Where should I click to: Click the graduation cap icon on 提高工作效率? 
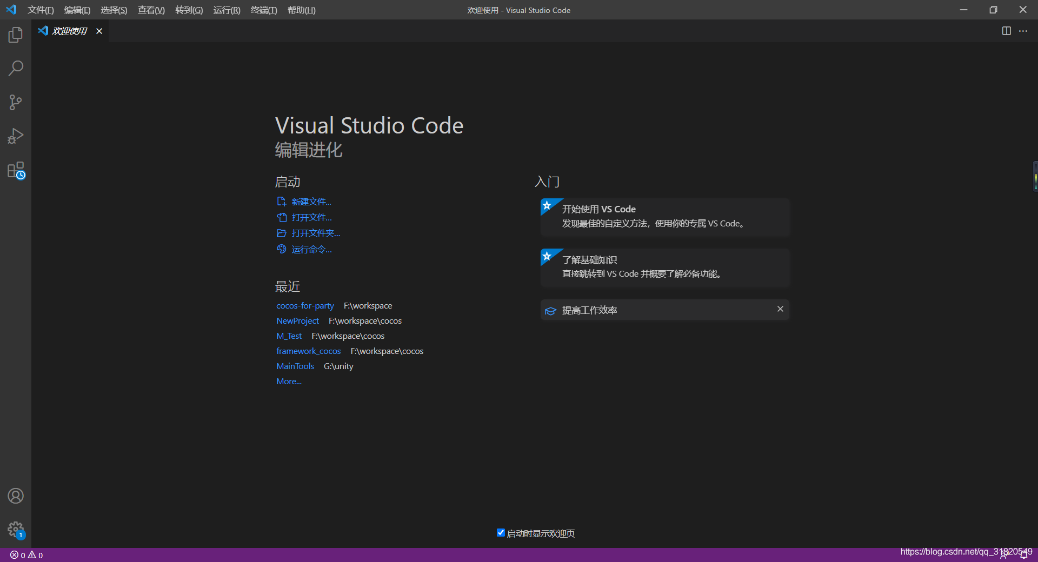550,311
